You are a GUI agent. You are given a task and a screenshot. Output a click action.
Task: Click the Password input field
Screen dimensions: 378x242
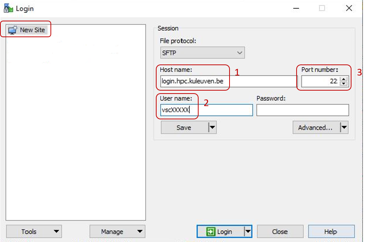click(302, 110)
